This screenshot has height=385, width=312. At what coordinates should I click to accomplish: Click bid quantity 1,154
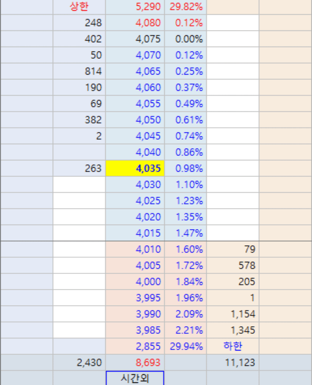[243, 314]
